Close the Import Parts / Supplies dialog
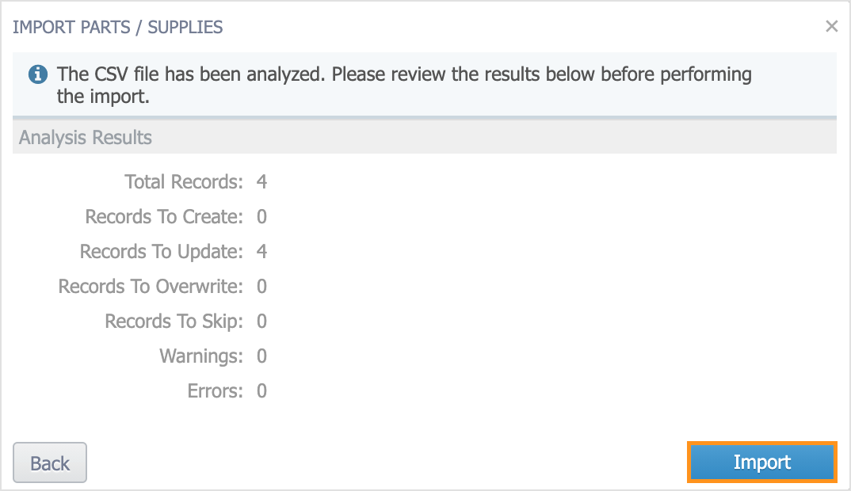Screen dimensions: 851x491 coord(831,26)
